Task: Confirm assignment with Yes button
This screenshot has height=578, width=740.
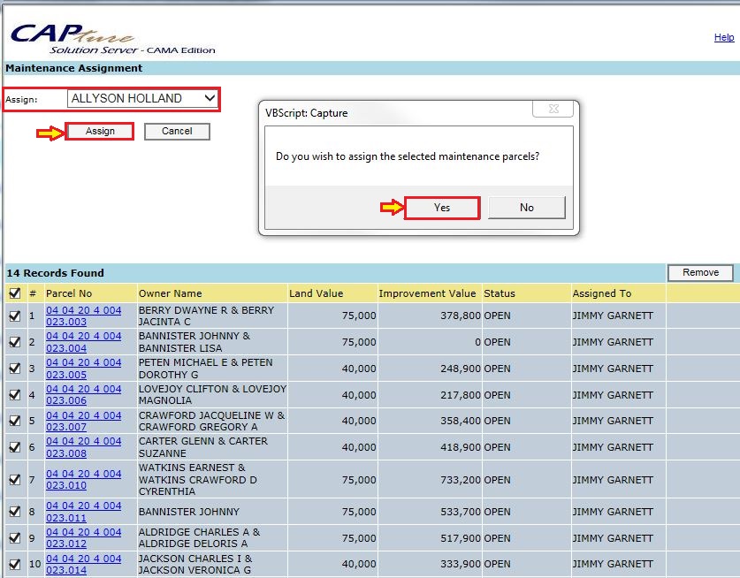Action: (x=442, y=208)
